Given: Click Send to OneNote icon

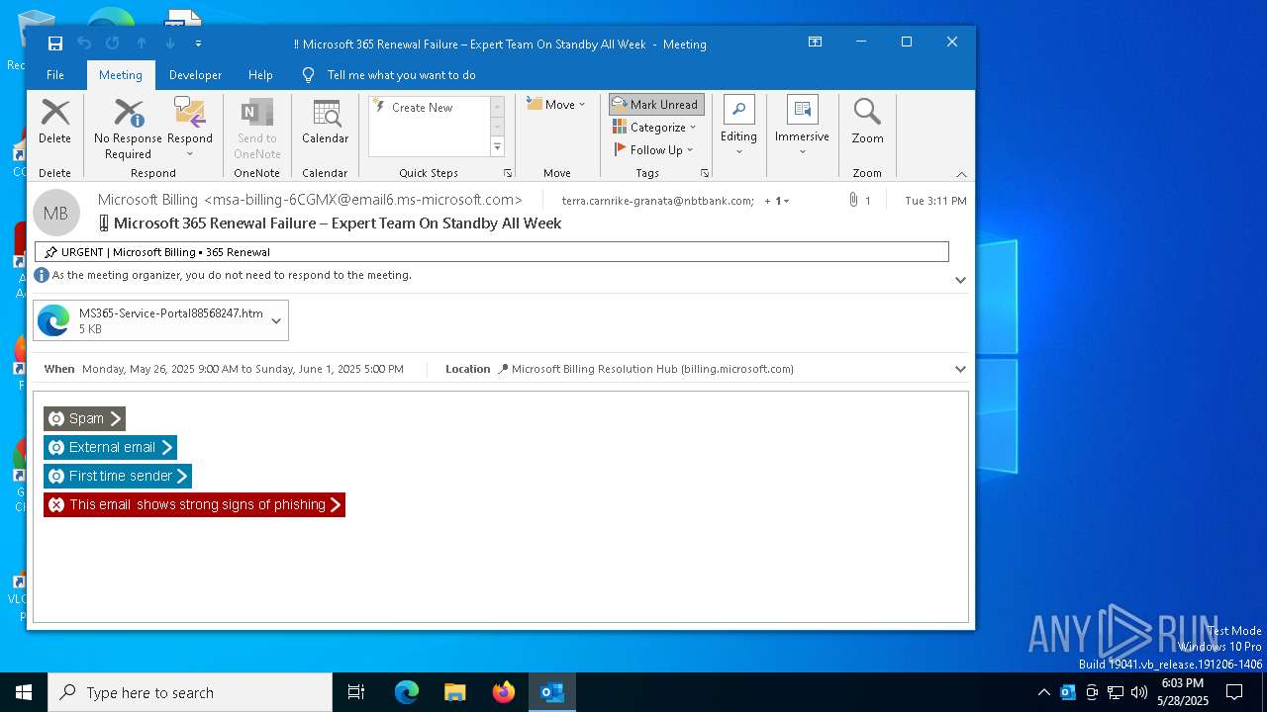Looking at the screenshot, I should click(x=257, y=129).
